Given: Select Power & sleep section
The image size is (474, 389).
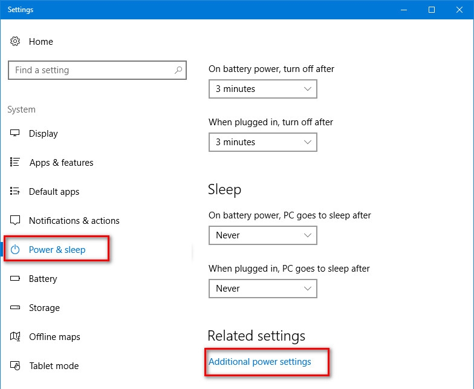Looking at the screenshot, I should (x=57, y=249).
